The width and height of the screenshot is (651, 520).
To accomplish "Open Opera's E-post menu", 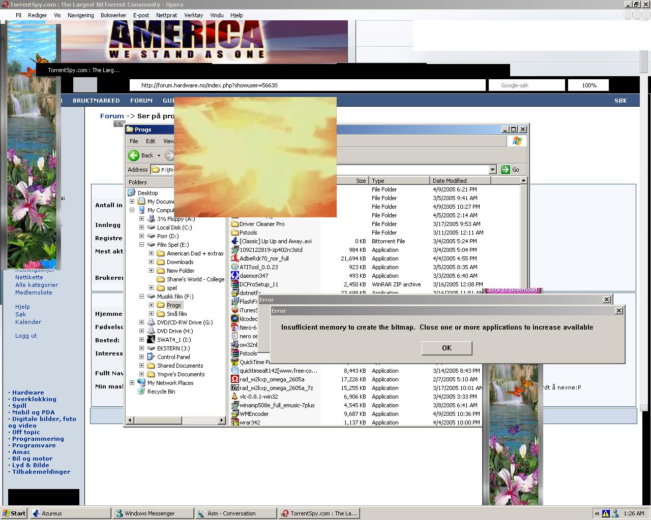I will pyautogui.click(x=141, y=15).
